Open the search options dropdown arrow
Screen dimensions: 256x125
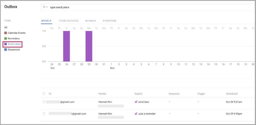click(x=47, y=7)
